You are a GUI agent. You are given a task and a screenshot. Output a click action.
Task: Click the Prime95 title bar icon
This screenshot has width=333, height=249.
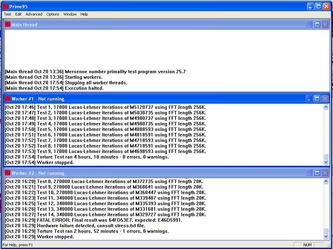(x=6, y=6)
